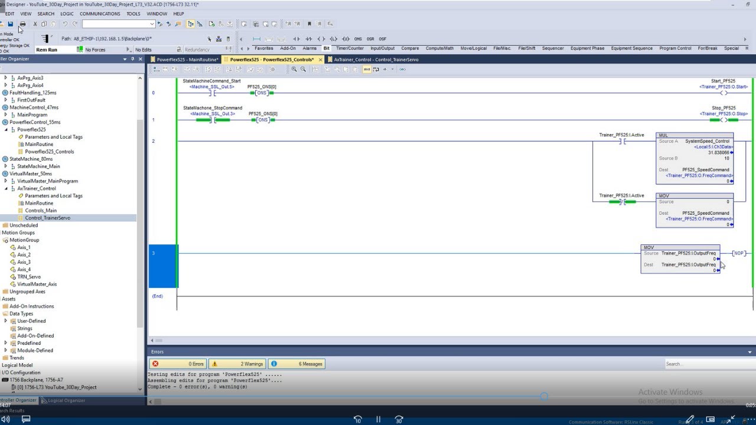Select the Timer/Counter instruction tab

350,48
